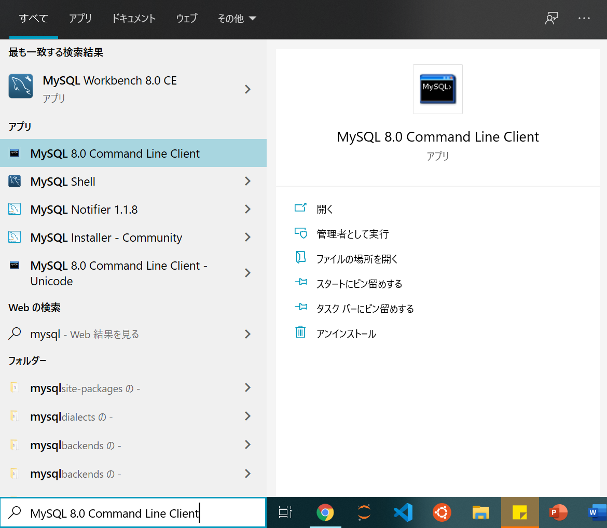Image resolution: width=607 pixels, height=528 pixels.
Task: Click the large MySQL> preview thumbnail
Action: 438,89
